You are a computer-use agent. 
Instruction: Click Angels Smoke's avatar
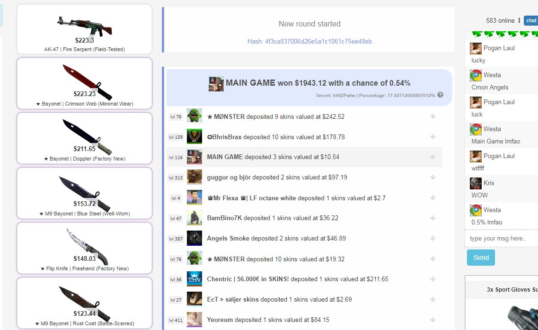[194, 238]
